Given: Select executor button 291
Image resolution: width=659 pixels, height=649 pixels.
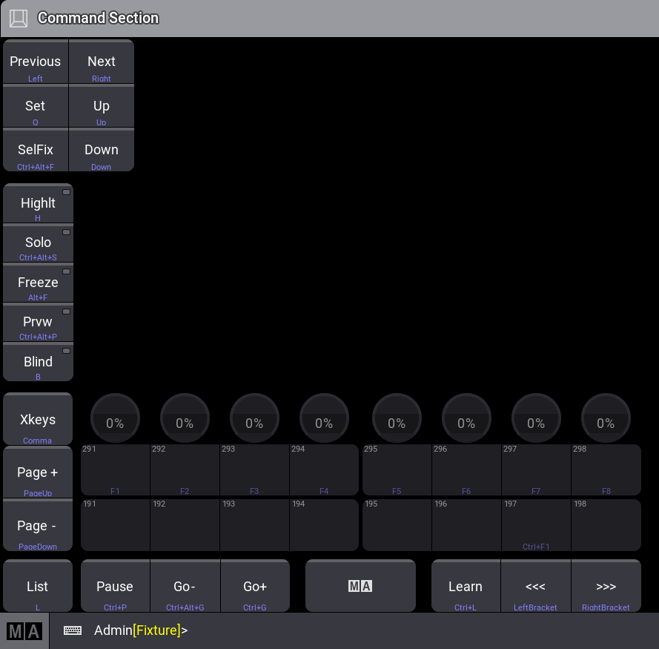Looking at the screenshot, I should click(x=115, y=470).
